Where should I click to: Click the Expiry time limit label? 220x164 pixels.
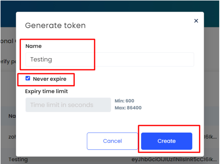(46, 91)
